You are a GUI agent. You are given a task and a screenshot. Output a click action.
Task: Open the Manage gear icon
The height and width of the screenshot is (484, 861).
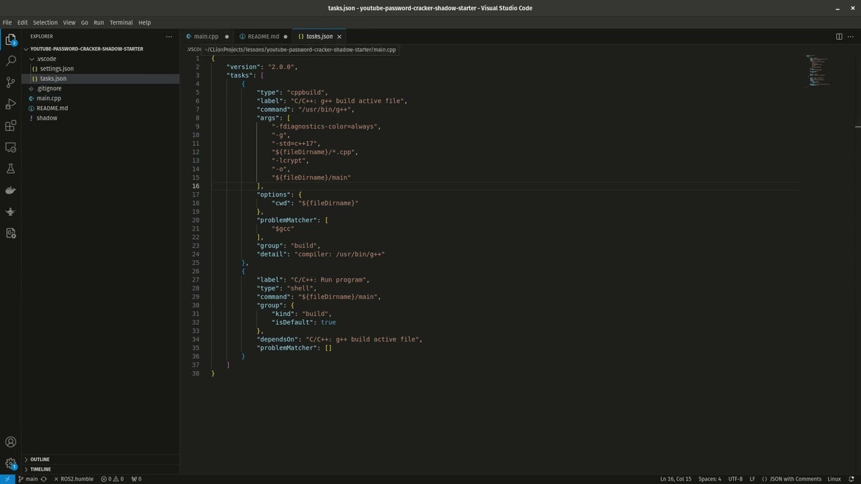(10, 464)
